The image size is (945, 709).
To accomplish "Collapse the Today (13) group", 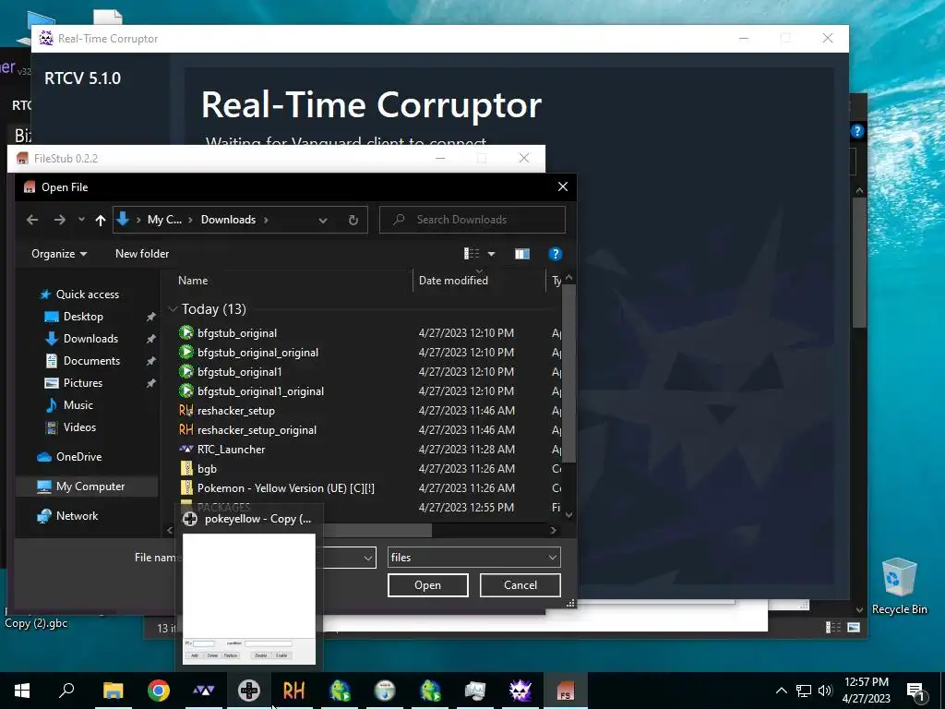I will (x=173, y=309).
